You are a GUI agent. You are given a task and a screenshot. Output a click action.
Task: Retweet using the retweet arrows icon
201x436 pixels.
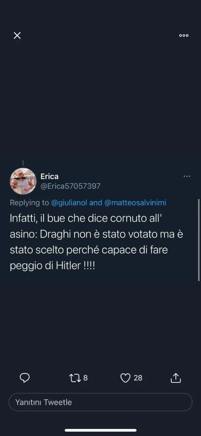[x=75, y=378]
